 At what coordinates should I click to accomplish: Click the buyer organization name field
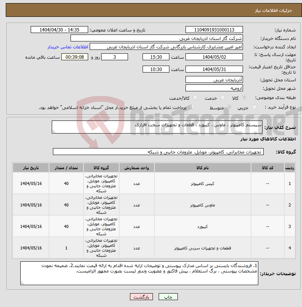[156, 38]
